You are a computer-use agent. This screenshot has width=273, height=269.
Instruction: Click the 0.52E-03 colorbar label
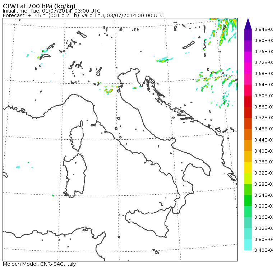tap(264, 118)
